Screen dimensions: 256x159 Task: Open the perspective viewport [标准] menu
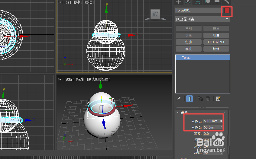click(x=81, y=79)
